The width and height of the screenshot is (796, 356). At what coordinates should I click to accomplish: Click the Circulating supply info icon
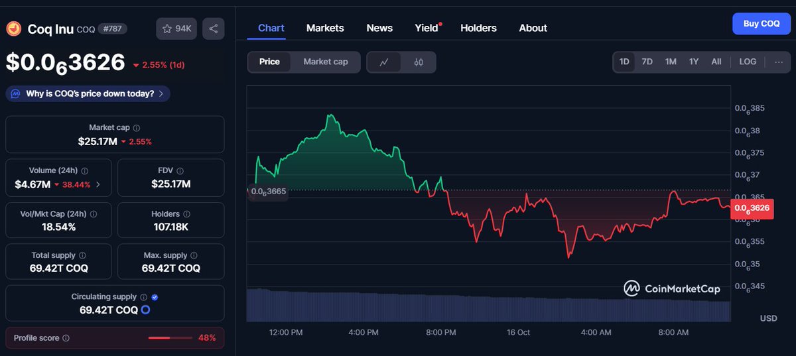143,297
